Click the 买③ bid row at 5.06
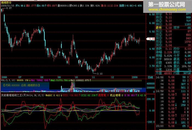Viewport: 192px width, 130px height. [x=173, y=38]
